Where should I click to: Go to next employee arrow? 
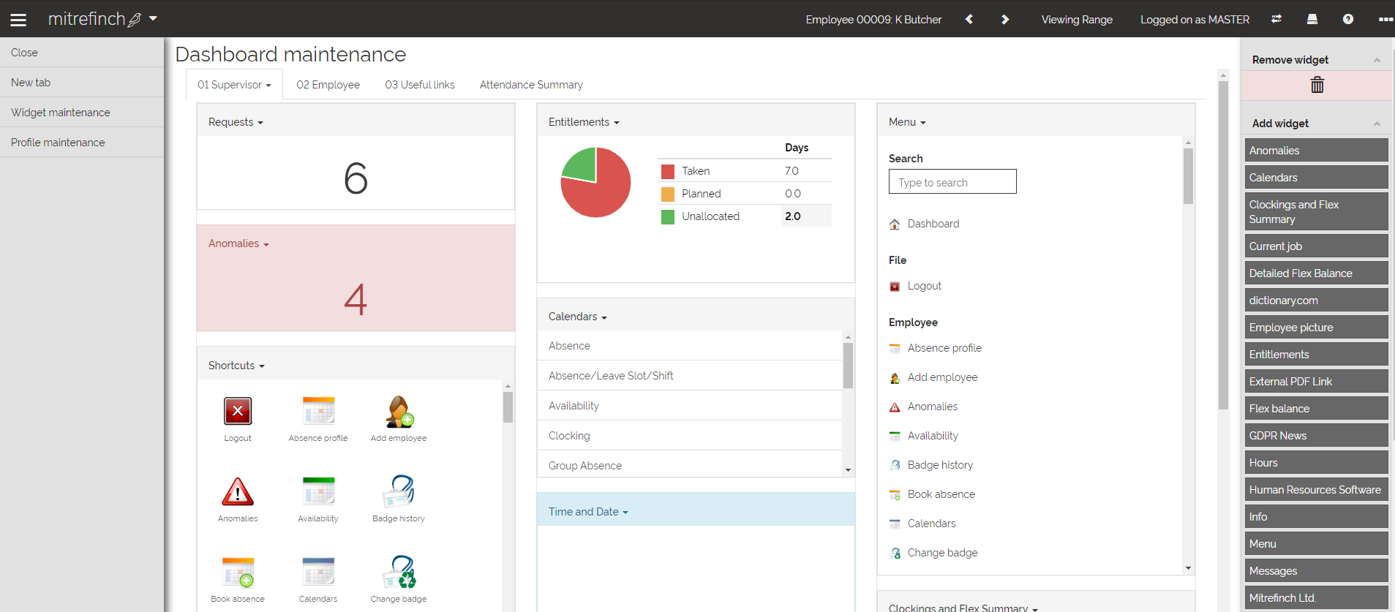tap(1005, 20)
